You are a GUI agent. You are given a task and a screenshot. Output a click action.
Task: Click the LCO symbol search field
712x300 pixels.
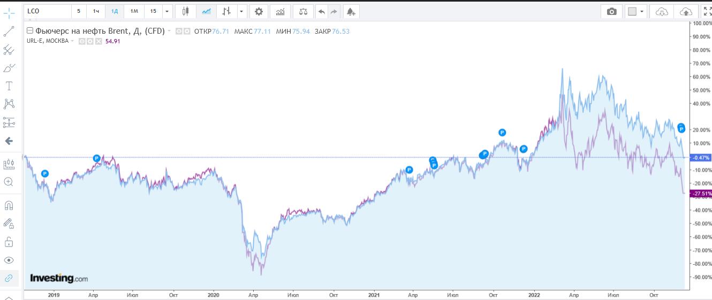click(48, 11)
